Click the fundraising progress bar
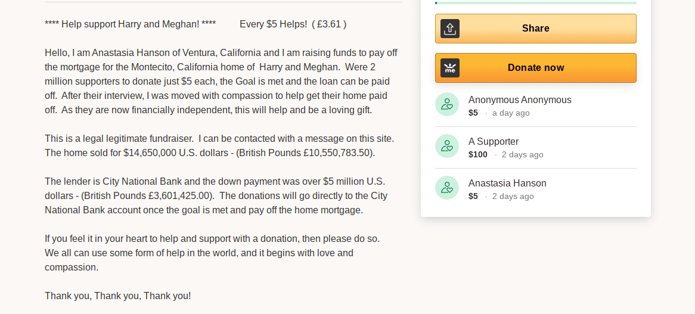695x314 pixels. click(536, 3)
